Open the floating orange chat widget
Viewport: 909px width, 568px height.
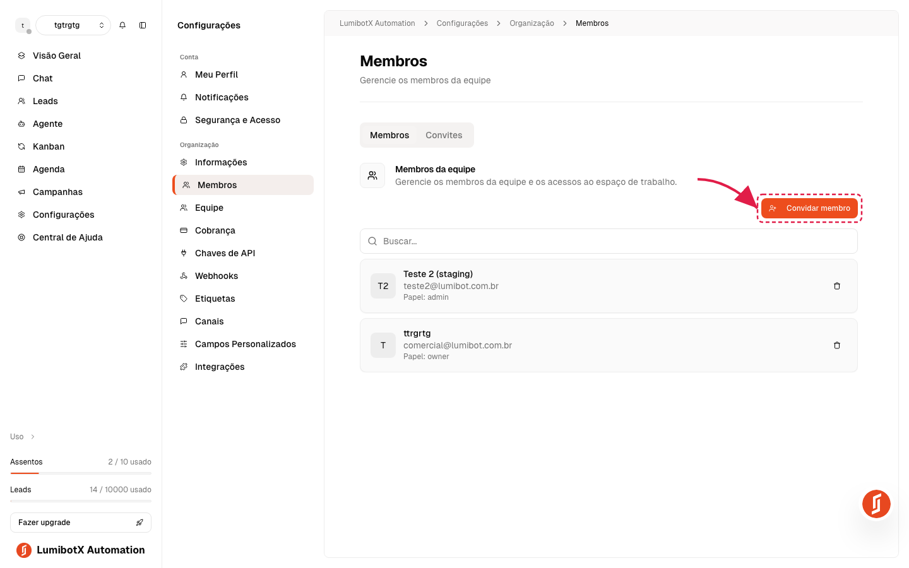876,504
